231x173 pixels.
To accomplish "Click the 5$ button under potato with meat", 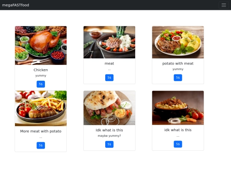I will [178, 78].
